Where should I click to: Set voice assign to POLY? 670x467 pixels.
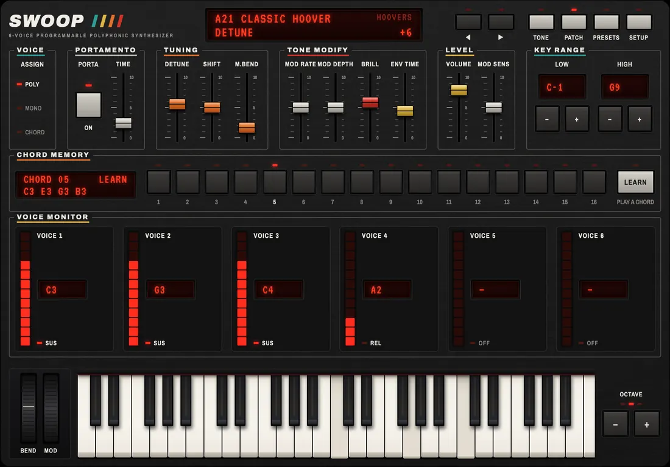tap(28, 85)
